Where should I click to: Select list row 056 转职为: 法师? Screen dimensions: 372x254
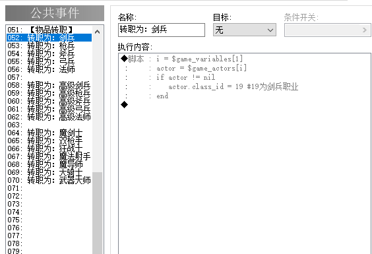pyautogui.click(x=49, y=69)
